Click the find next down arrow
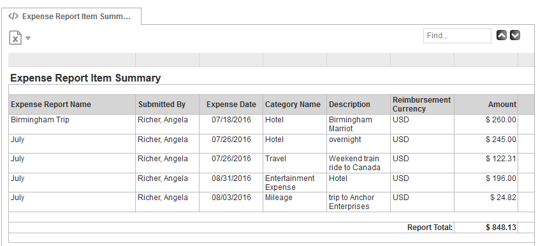 coord(514,35)
